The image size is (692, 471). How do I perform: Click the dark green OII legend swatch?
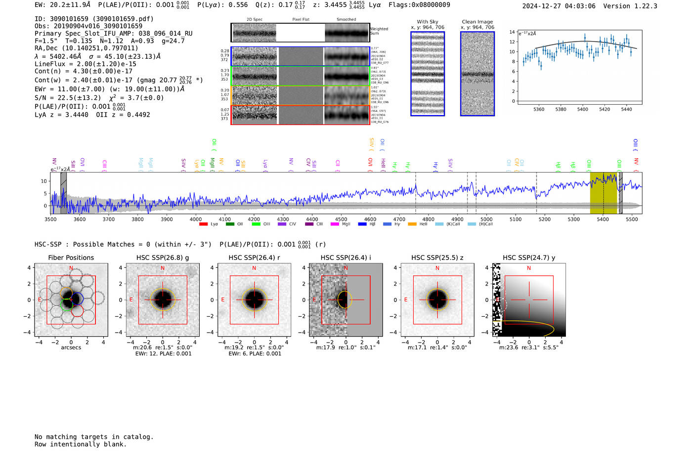coord(230,224)
